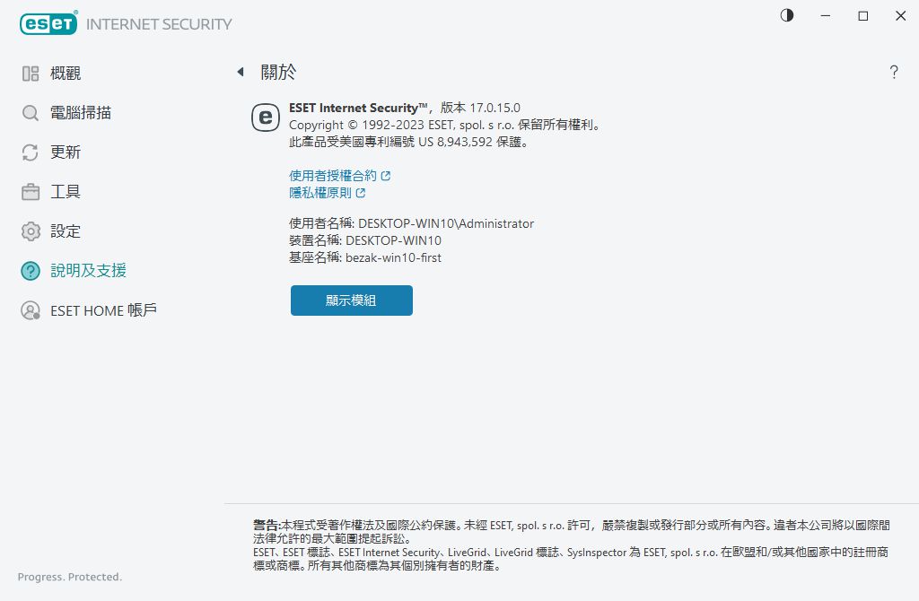919x601 pixels.
Task: Open the 概觀 menu item
Action: pos(66,74)
